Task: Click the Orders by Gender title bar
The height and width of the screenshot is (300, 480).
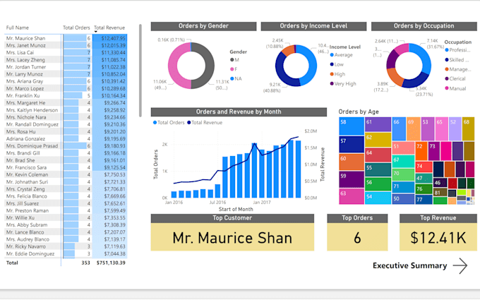Action: 203,26
